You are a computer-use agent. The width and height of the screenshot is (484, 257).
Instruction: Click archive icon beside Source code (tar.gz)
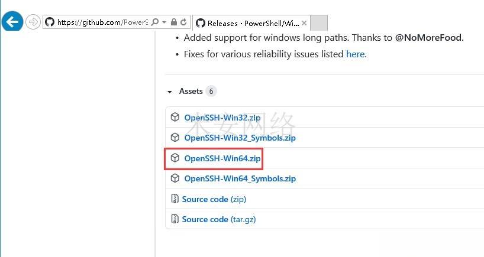(x=175, y=219)
